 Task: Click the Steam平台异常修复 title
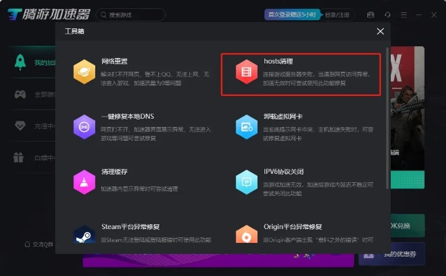coord(130,226)
